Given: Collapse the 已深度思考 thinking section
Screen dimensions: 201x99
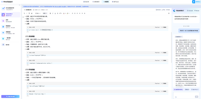Looking at the screenshot, I should (179, 37).
